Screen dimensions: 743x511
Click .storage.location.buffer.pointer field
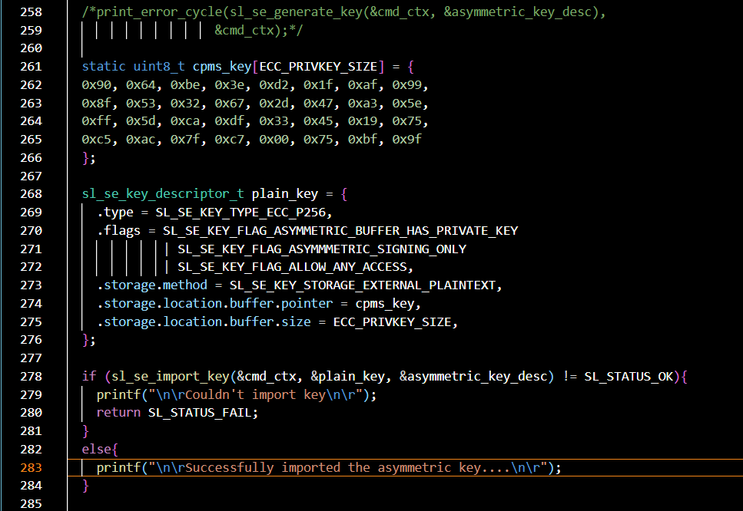coord(214,304)
